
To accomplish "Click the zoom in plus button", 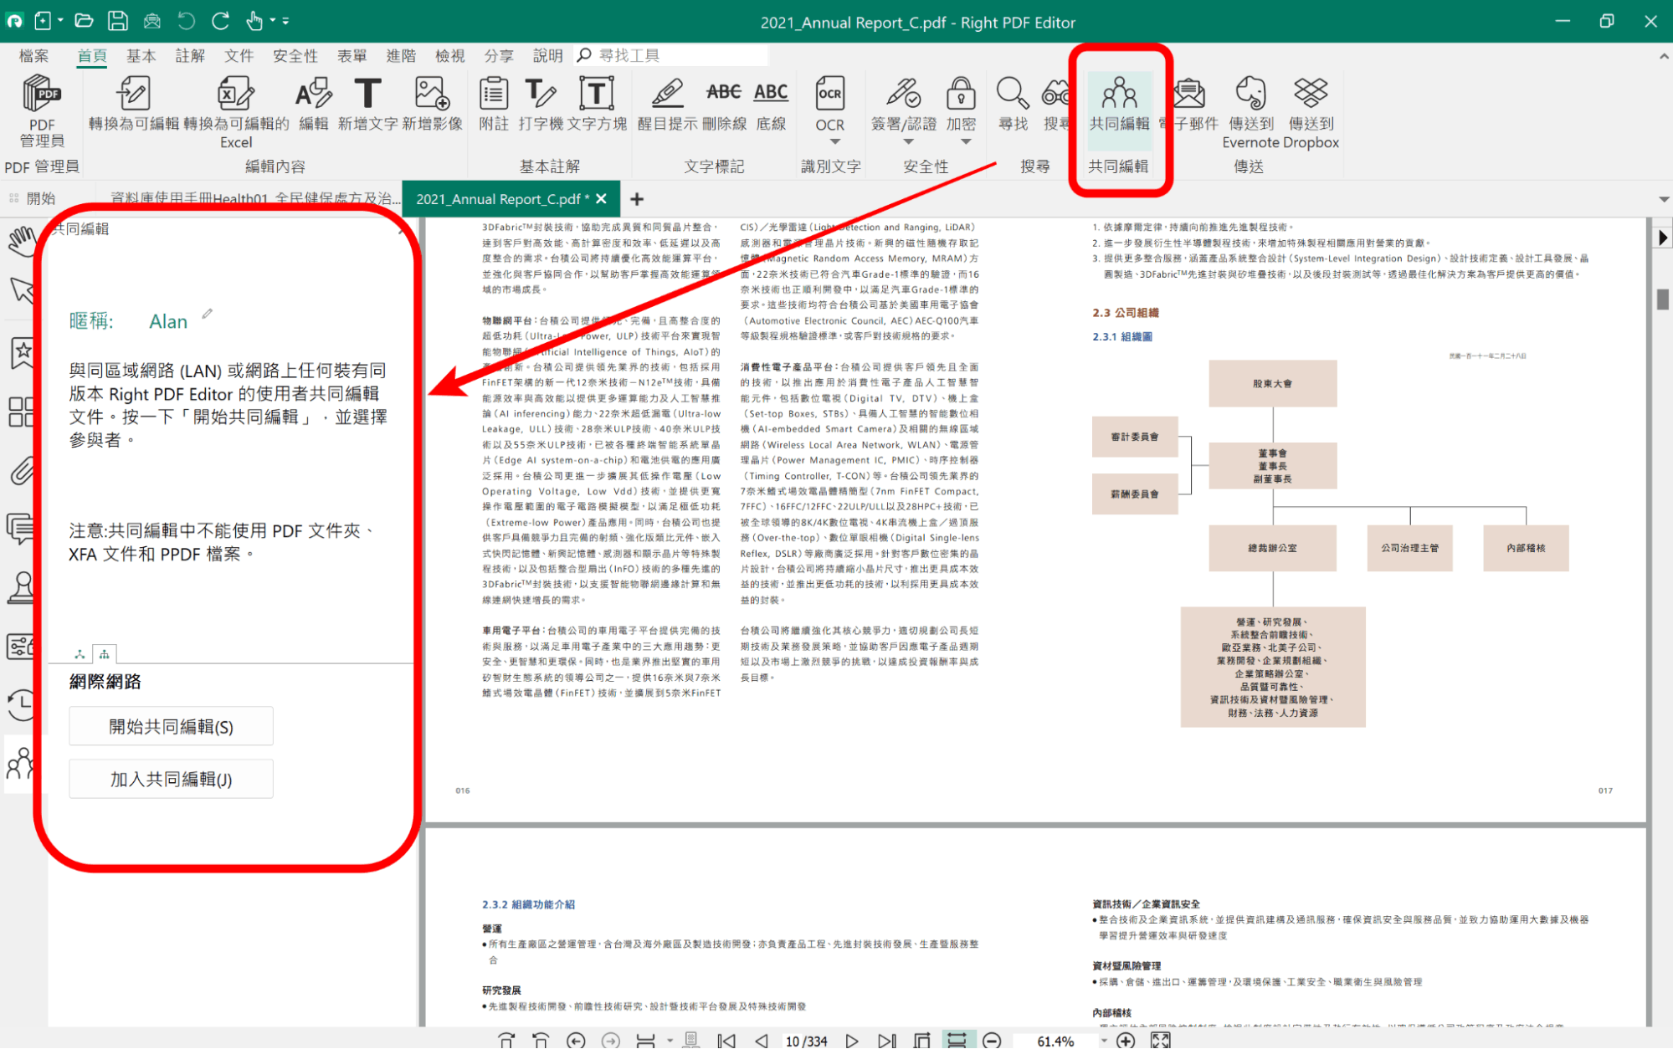I will 1126,1040.
